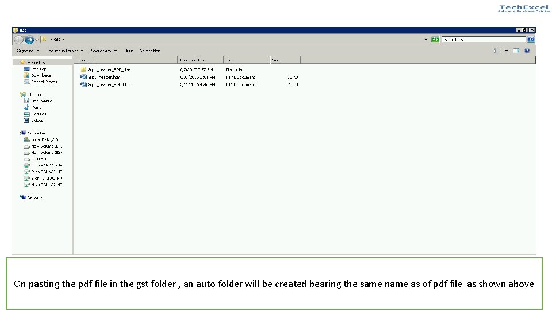Restore down the gst window
The height and width of the screenshot is (310, 552).
525,30
